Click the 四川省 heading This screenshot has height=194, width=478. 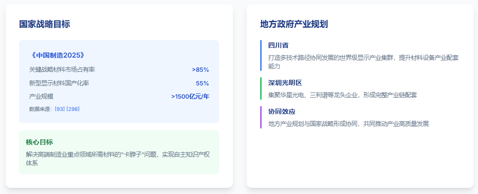278,45
